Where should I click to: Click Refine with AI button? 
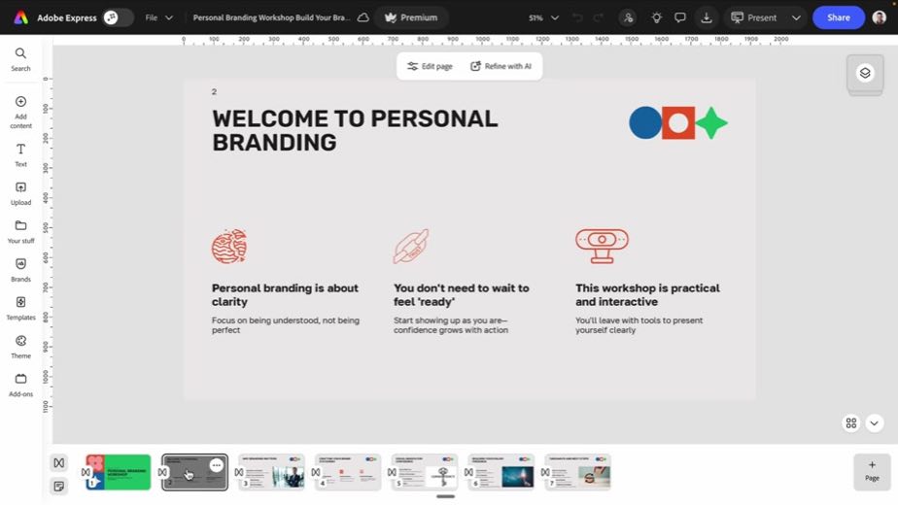point(501,66)
